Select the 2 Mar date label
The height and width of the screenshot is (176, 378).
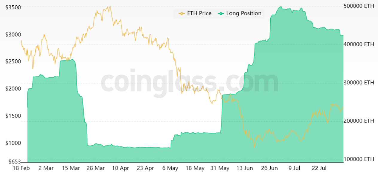[46, 168]
